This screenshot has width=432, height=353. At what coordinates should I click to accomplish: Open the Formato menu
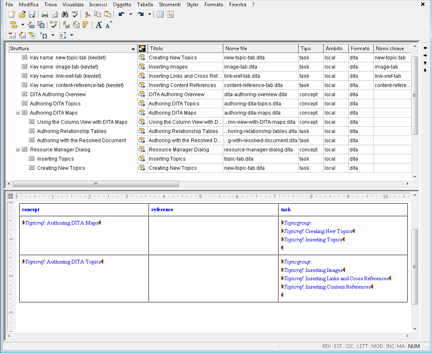point(214,5)
